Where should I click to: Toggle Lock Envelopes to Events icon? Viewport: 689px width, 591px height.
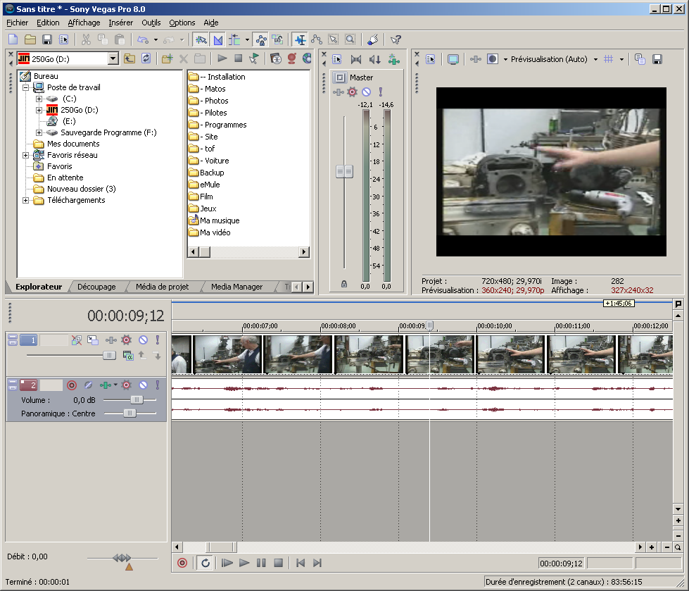coord(261,40)
